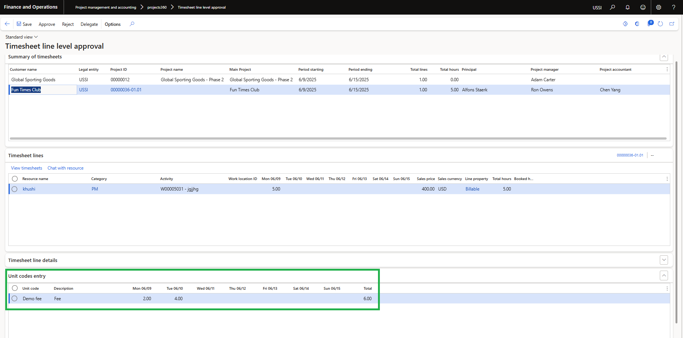Expand the Timesheet line details section
The image size is (683, 338).
tap(664, 260)
